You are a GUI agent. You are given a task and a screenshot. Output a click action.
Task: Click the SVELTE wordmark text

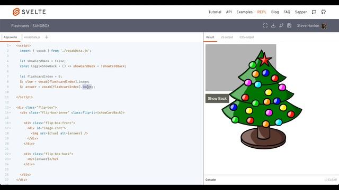pyautogui.click(x=34, y=12)
